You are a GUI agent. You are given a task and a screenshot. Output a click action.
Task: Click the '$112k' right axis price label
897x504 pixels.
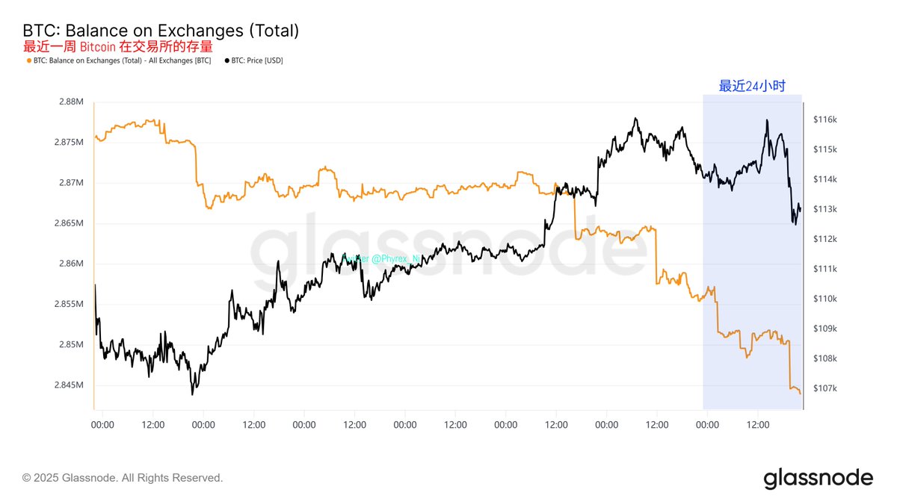(824, 239)
